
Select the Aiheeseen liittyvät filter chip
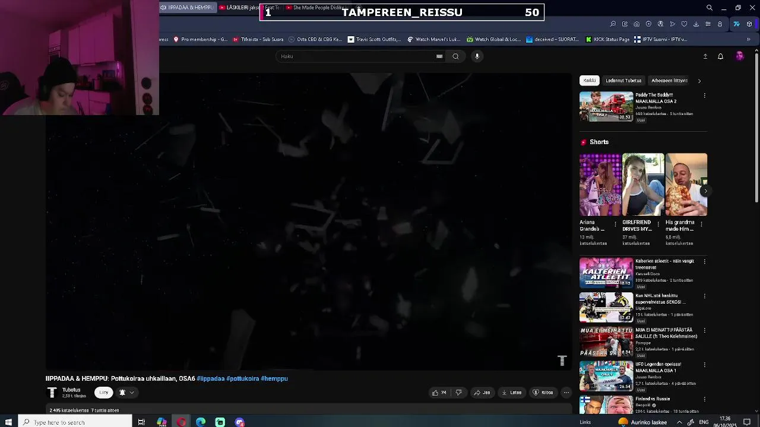(669, 81)
